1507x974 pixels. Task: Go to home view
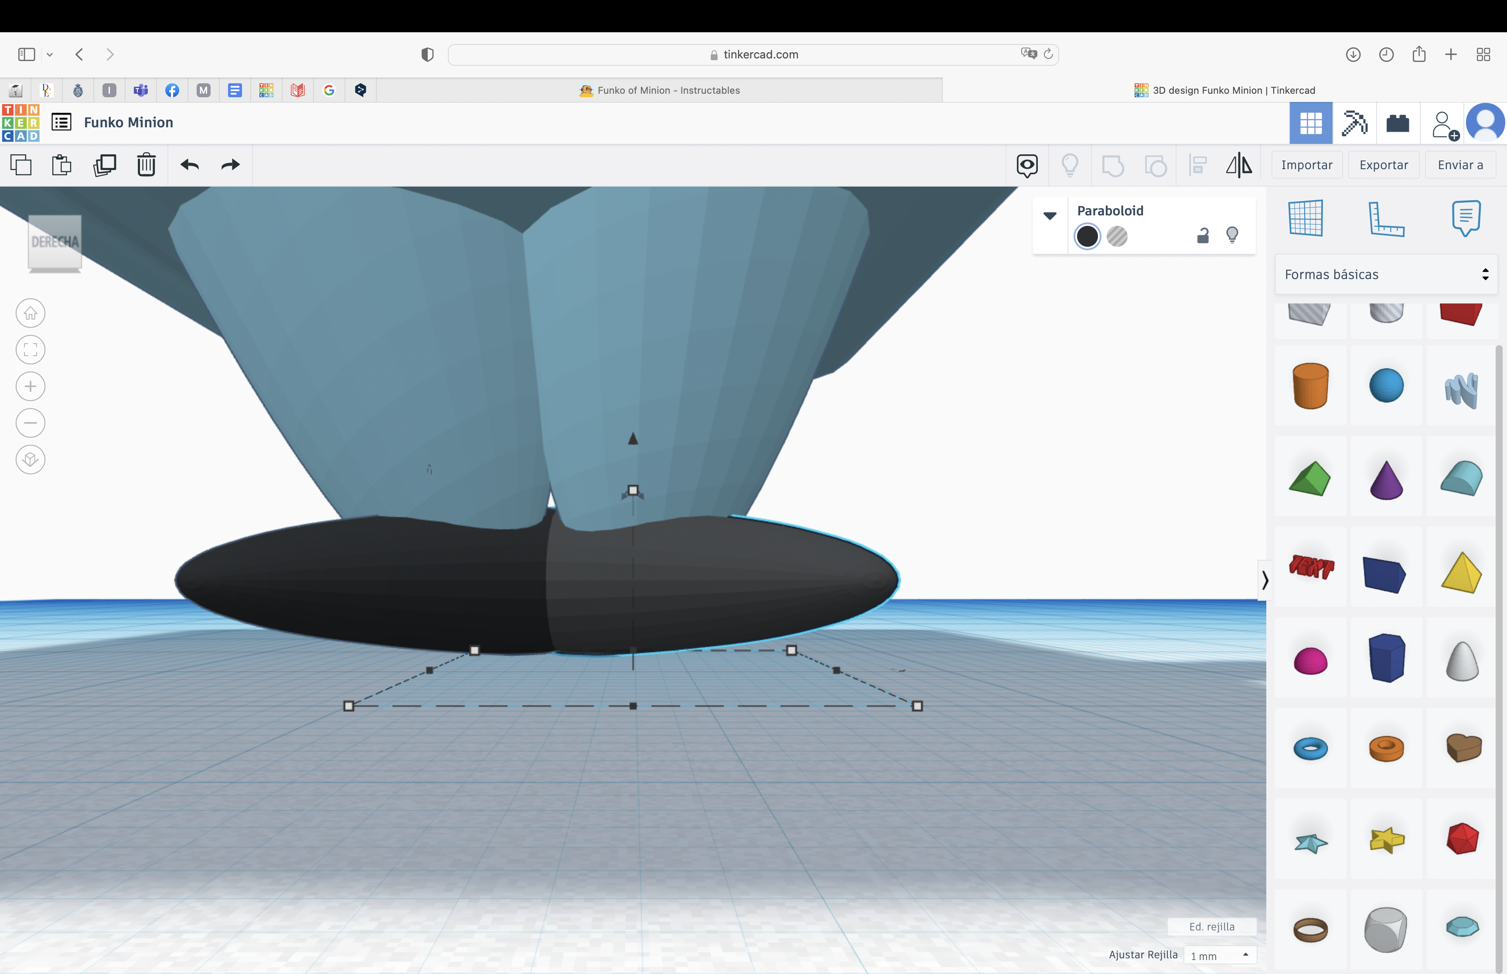(x=31, y=313)
